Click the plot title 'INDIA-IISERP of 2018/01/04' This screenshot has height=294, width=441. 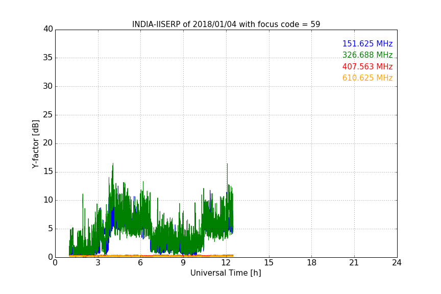pyautogui.click(x=184, y=24)
